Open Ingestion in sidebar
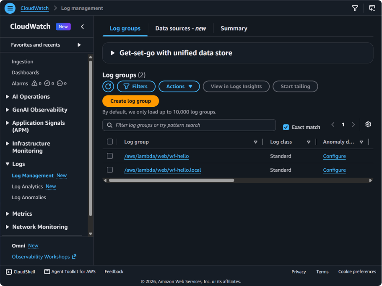This screenshot has width=382, height=286. pos(23,62)
